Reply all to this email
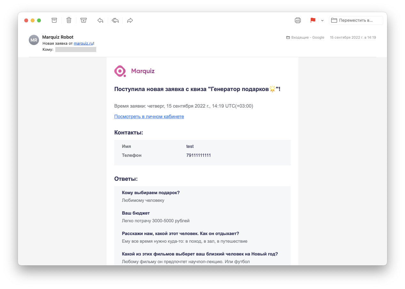 (x=115, y=20)
